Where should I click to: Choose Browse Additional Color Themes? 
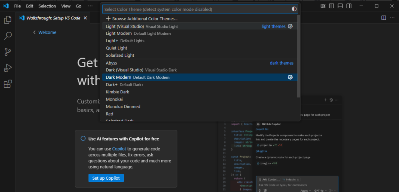199,19
